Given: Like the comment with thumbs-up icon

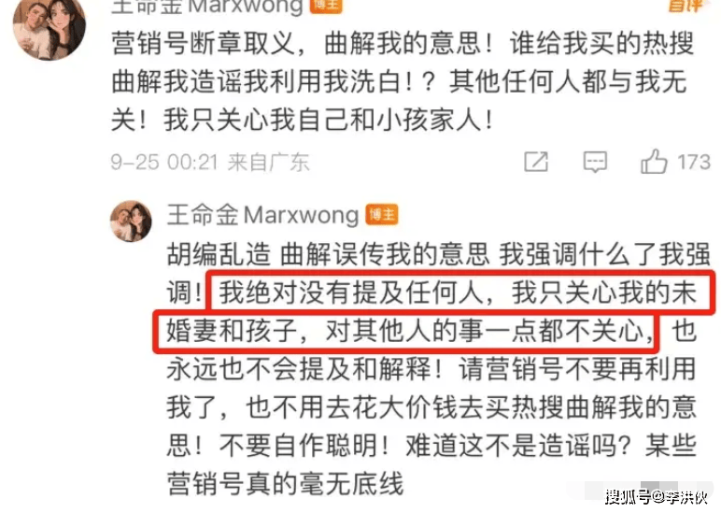Looking at the screenshot, I should click(x=654, y=162).
